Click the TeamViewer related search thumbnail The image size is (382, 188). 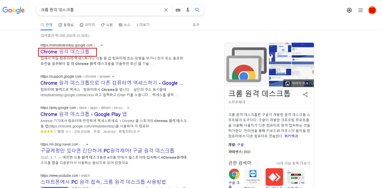point(253,177)
